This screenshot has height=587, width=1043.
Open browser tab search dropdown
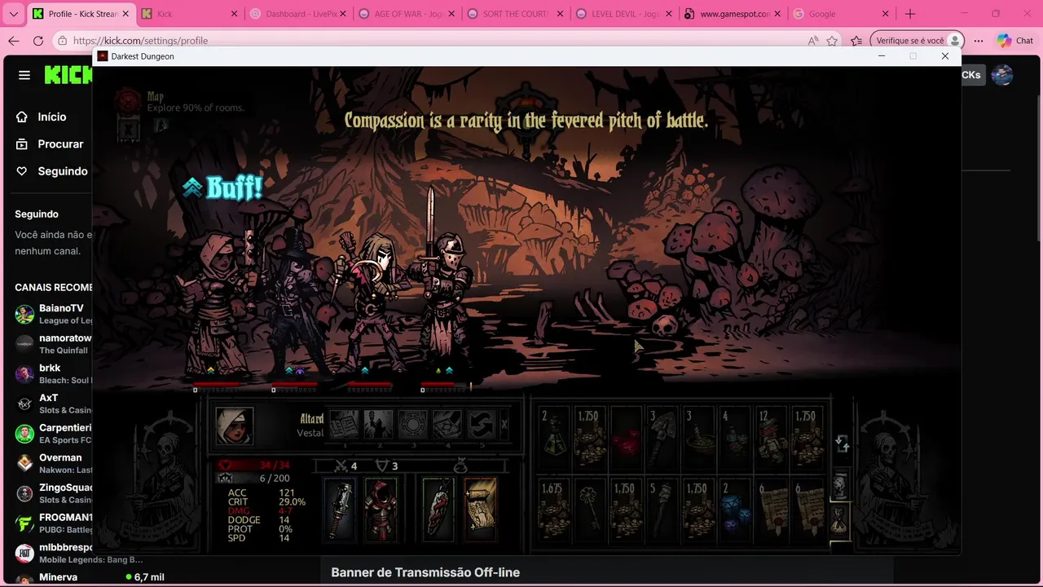13,14
